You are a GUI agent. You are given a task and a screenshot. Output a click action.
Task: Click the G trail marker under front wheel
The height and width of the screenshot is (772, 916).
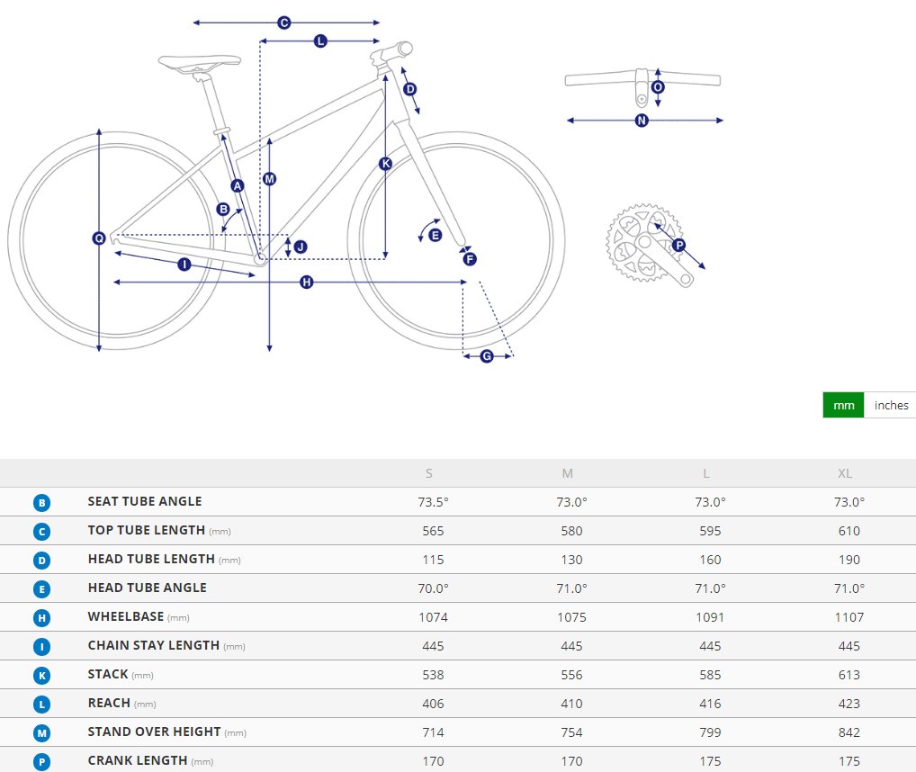pyautogui.click(x=487, y=356)
